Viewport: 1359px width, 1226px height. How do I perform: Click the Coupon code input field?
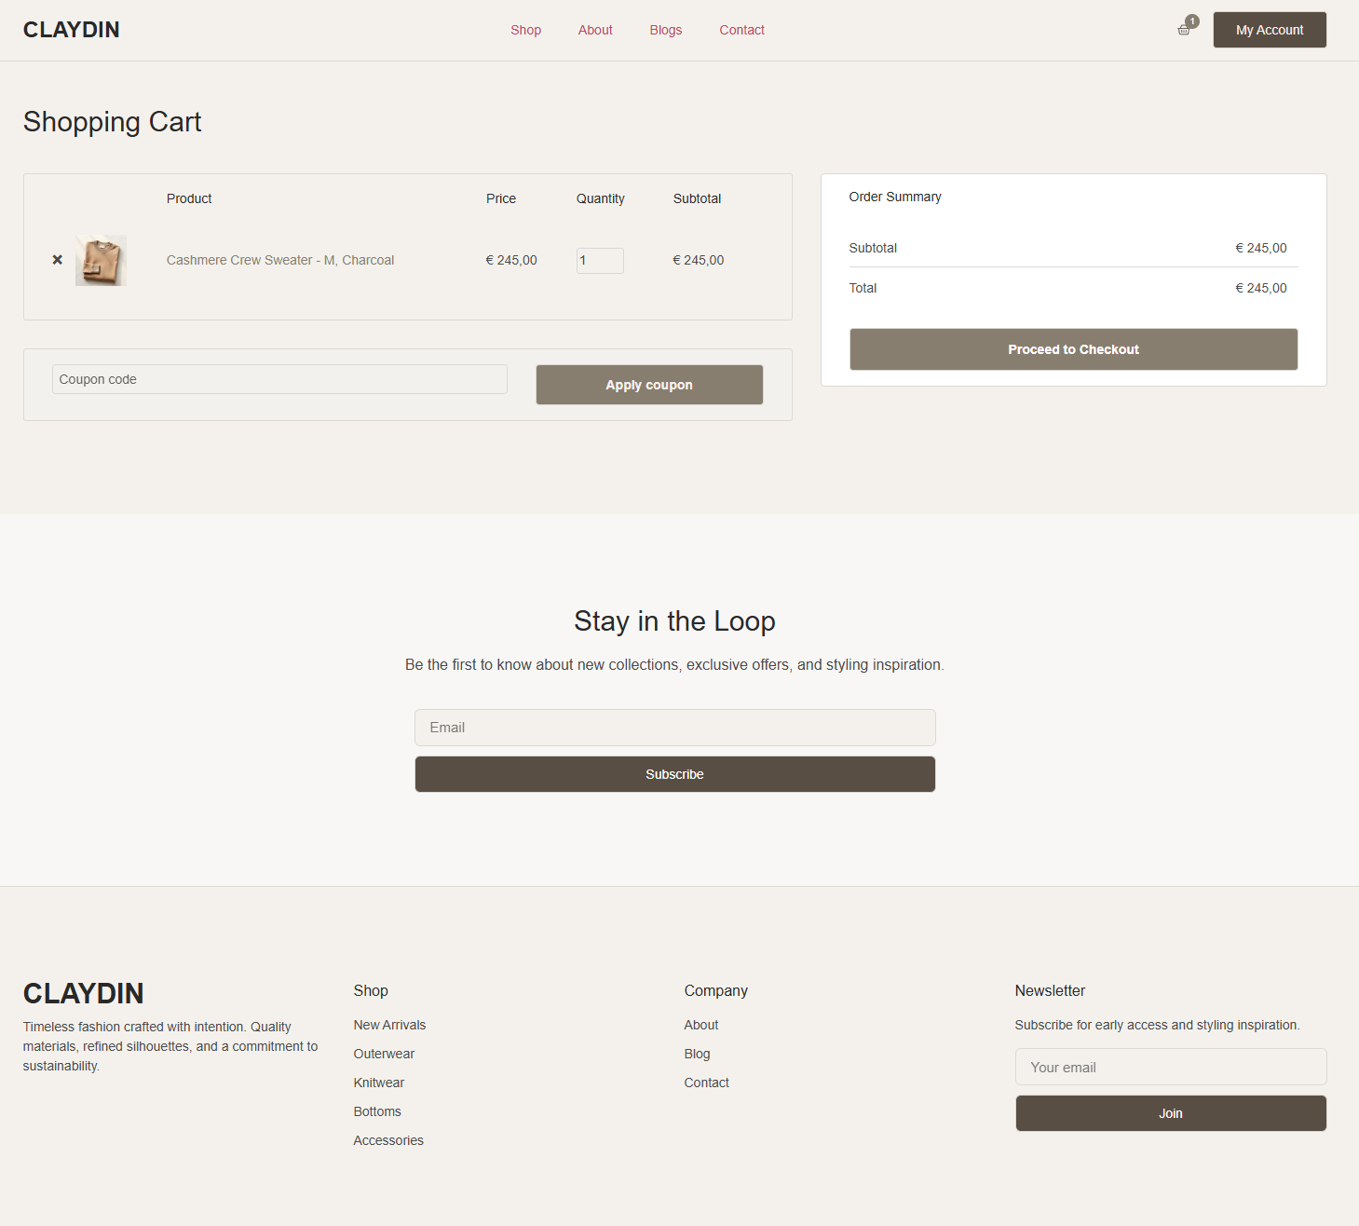[279, 379]
